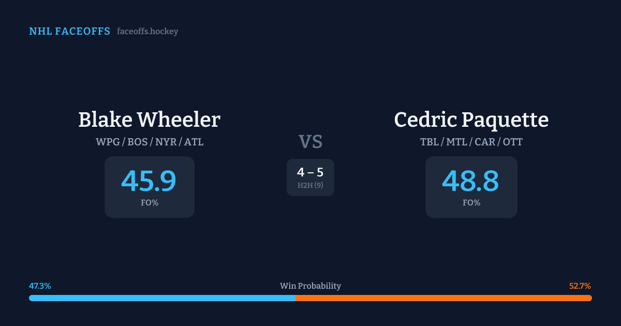
Task: Click the Win Probability label
Action: [x=310, y=286]
